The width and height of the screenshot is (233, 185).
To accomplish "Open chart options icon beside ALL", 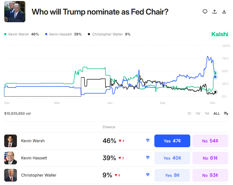I will (x=226, y=113).
